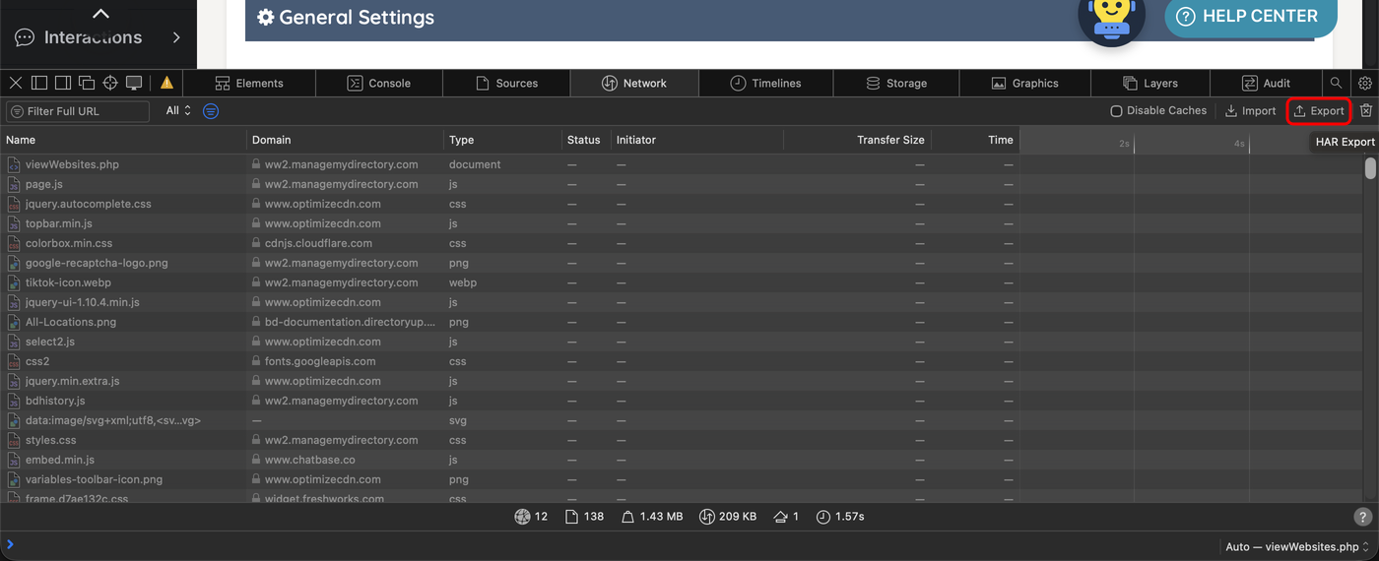Sort by the Domain column header
This screenshot has width=1379, height=561.
point(345,140)
